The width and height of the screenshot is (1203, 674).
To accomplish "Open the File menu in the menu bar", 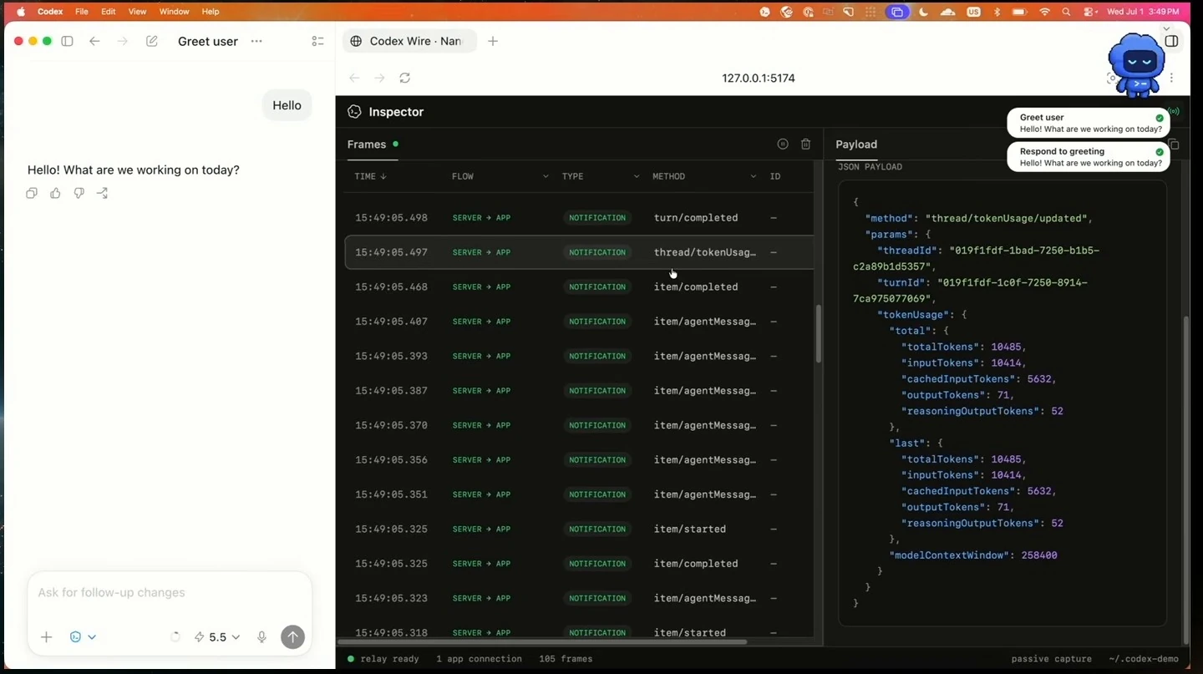I will [82, 12].
